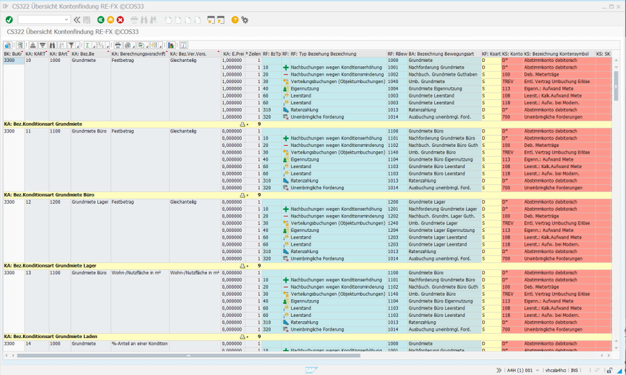
Task: Click the ALV Information icon
Action: click(183, 45)
